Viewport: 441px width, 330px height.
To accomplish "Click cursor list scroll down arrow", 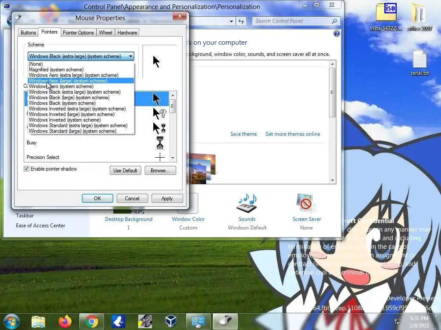I will coord(173,158).
